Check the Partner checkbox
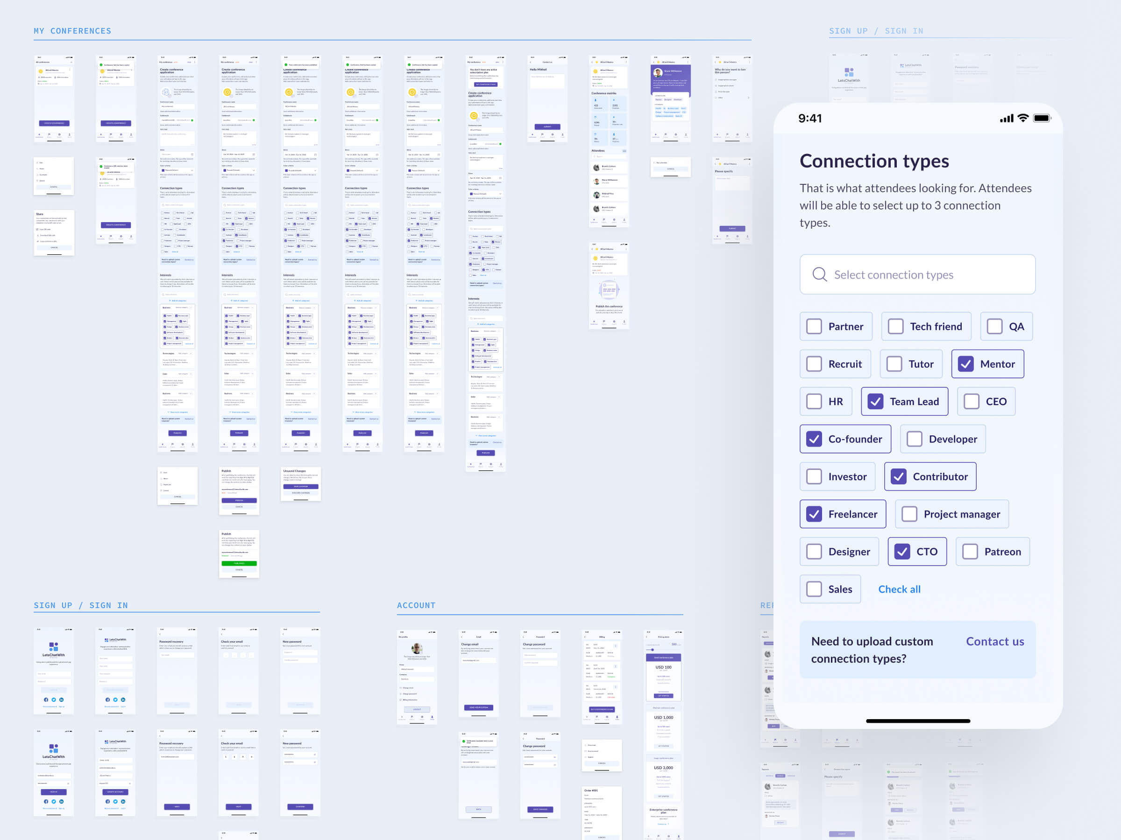Viewport: 1121px width, 840px height. pos(814,327)
